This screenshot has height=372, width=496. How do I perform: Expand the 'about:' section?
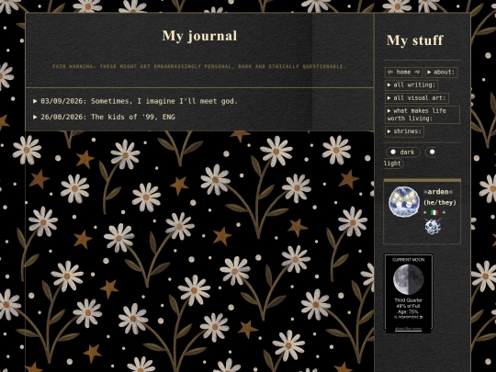click(x=441, y=73)
